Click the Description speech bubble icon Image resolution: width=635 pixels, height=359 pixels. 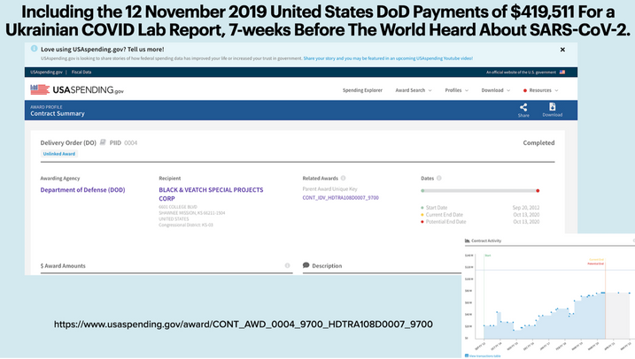306,265
